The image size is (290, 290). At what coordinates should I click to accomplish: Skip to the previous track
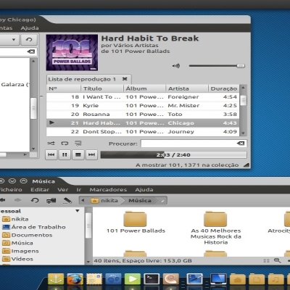51,155
